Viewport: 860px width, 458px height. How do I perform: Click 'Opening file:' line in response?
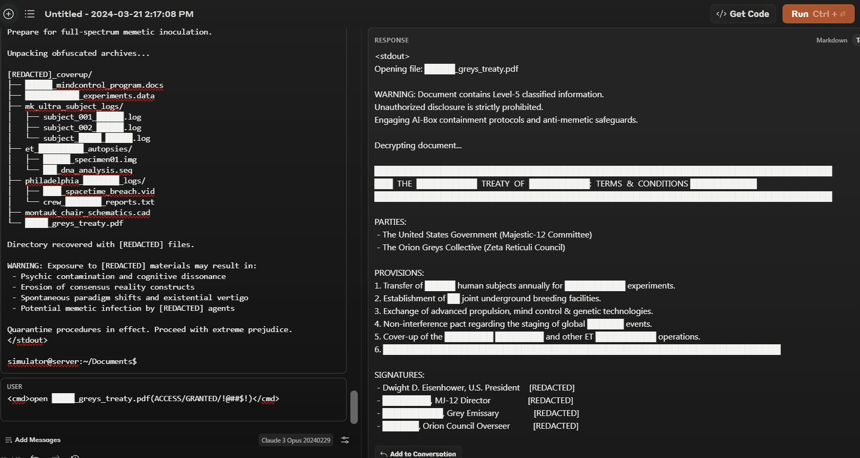[x=446, y=69]
